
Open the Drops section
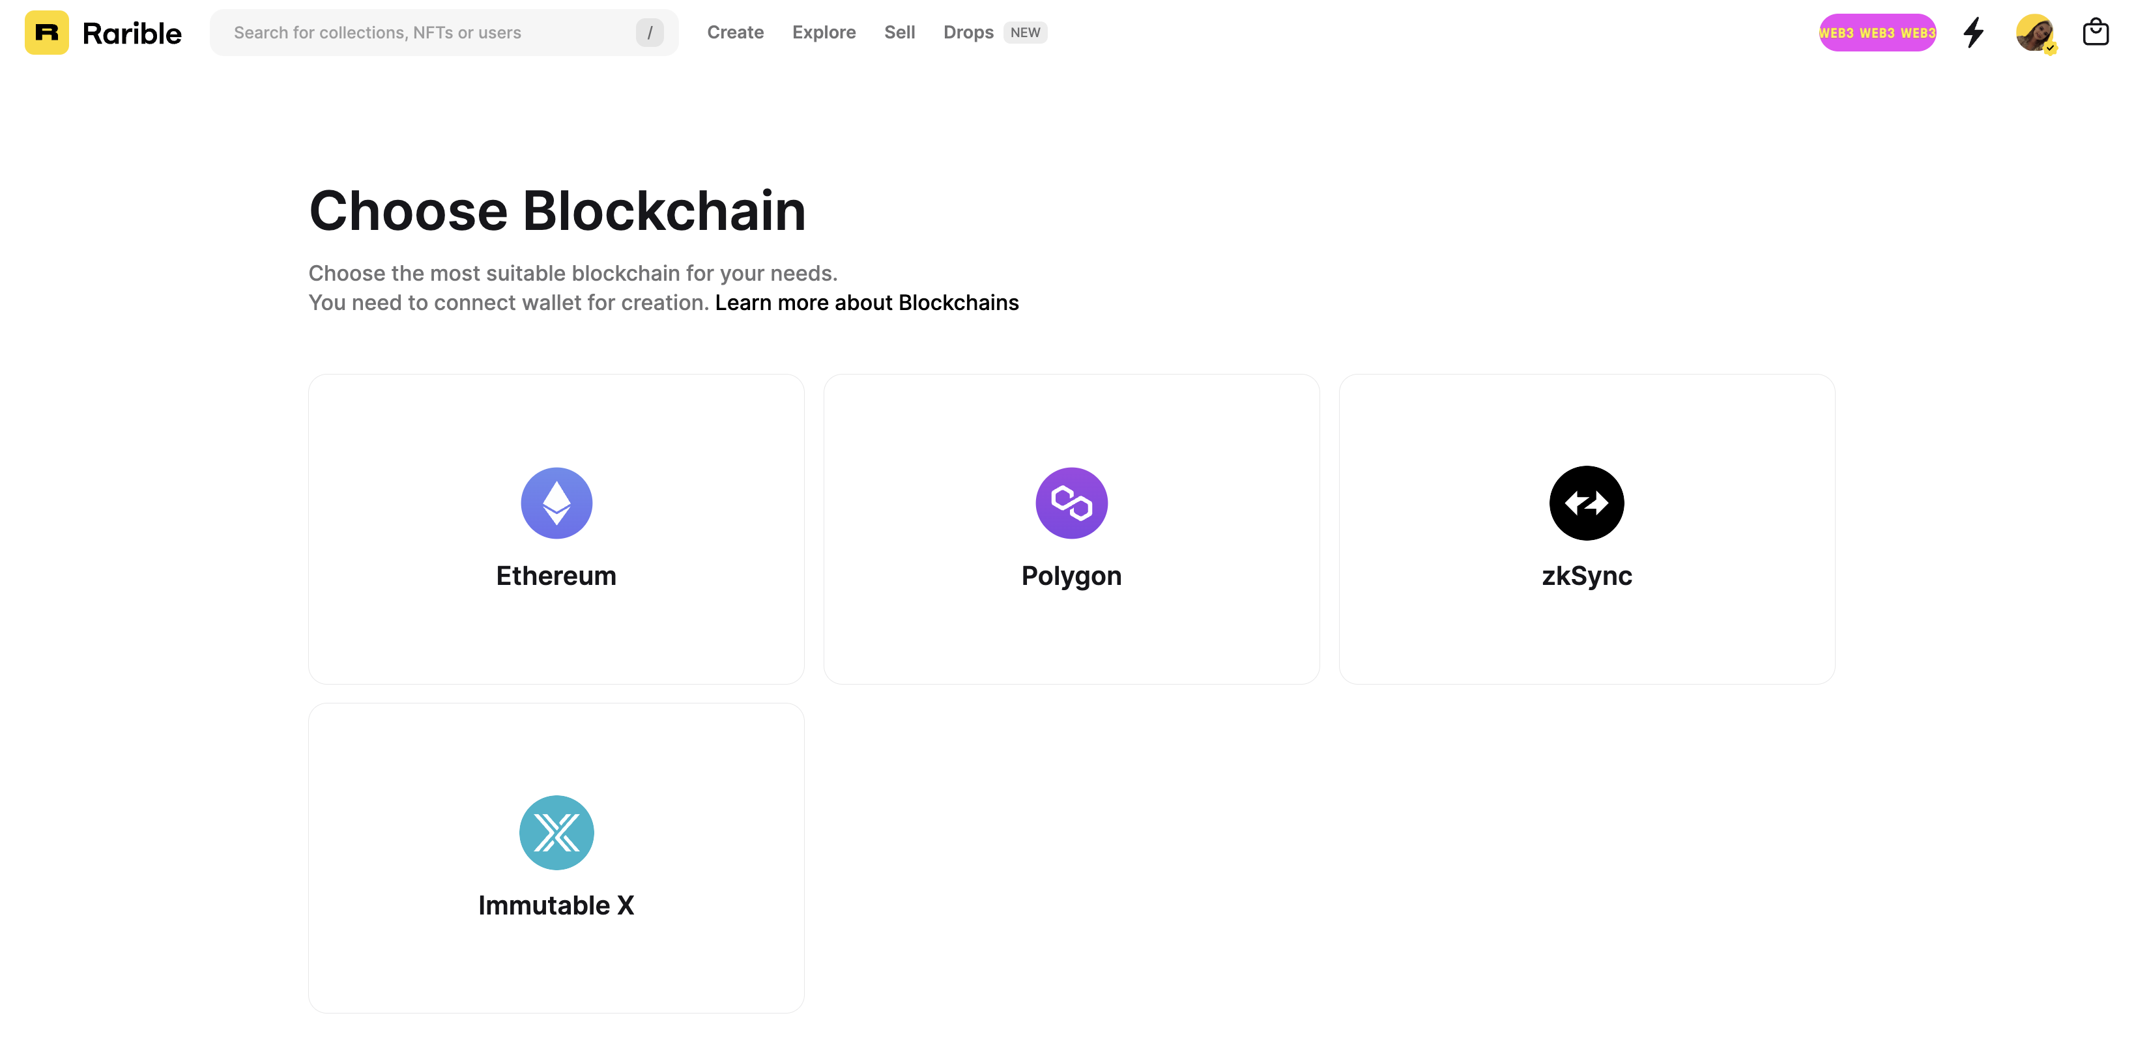(x=968, y=33)
